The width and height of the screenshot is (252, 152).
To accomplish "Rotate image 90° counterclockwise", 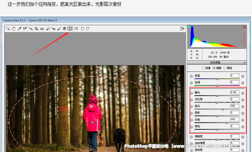I will pyautogui.click(x=82, y=29).
